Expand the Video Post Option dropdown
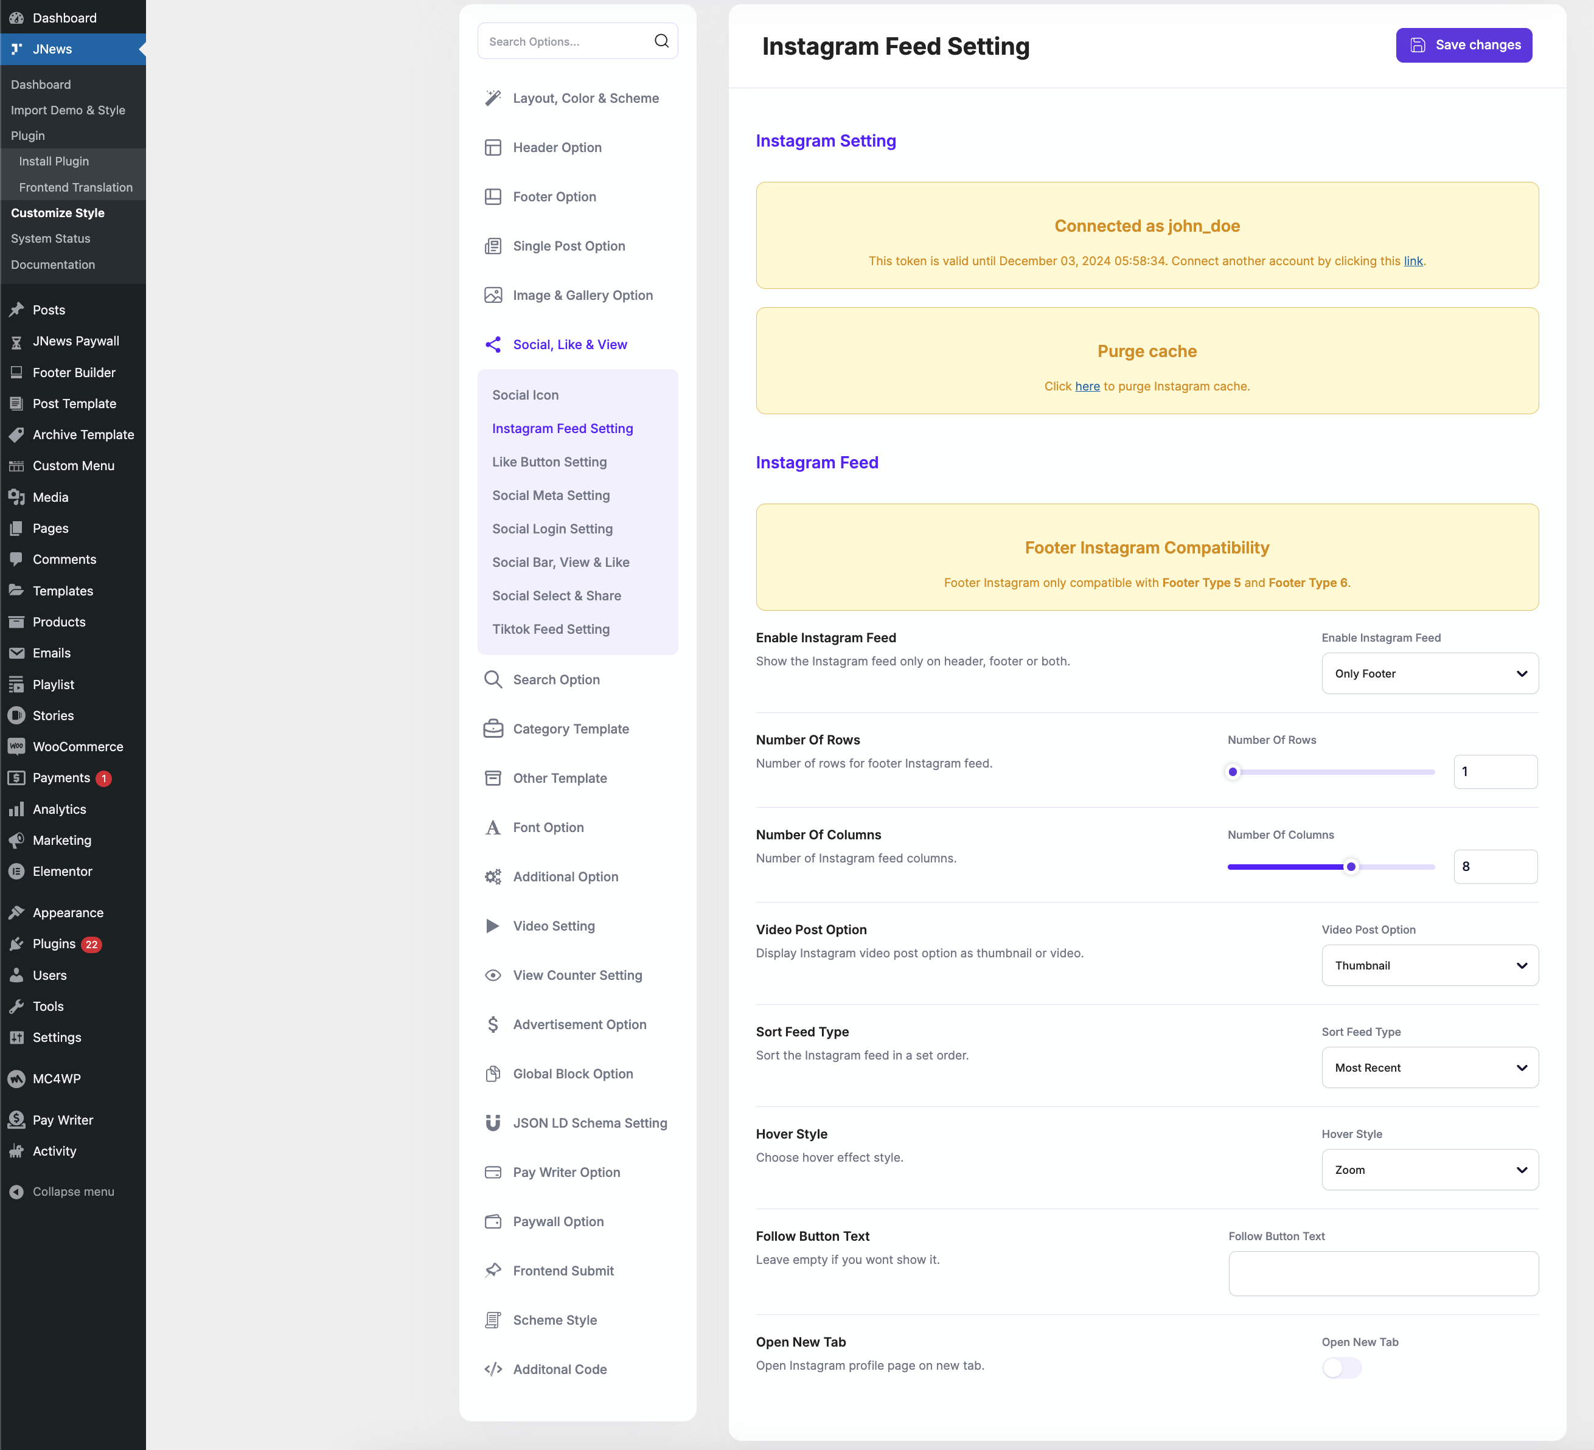 (1430, 965)
